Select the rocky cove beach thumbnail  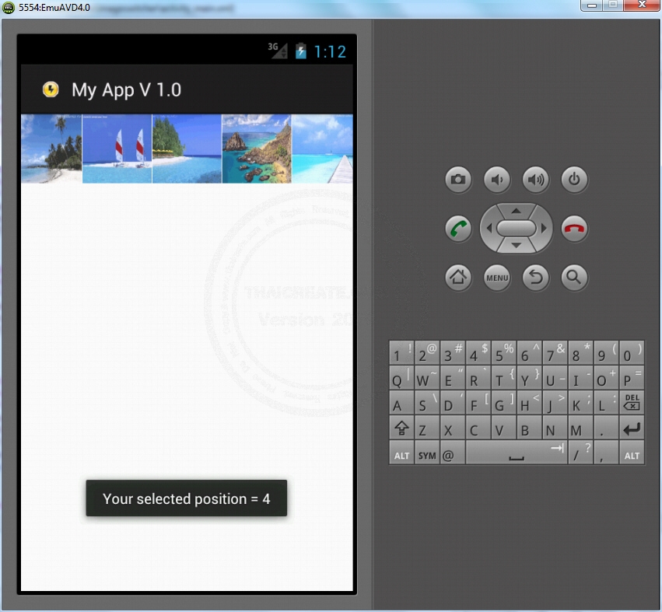pos(256,148)
